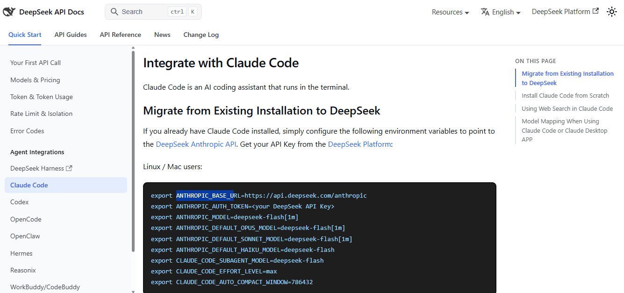Click the ON THIS PAGE label
This screenshot has height=293, width=624.
pyautogui.click(x=536, y=61)
